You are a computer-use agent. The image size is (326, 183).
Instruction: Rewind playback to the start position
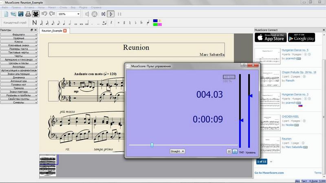pos(104,14)
